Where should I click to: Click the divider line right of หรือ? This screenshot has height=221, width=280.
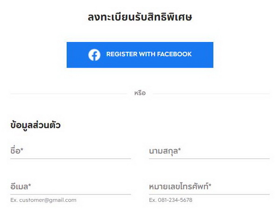211,94
